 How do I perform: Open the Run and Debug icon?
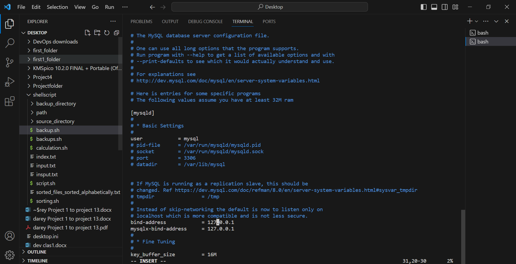10,82
